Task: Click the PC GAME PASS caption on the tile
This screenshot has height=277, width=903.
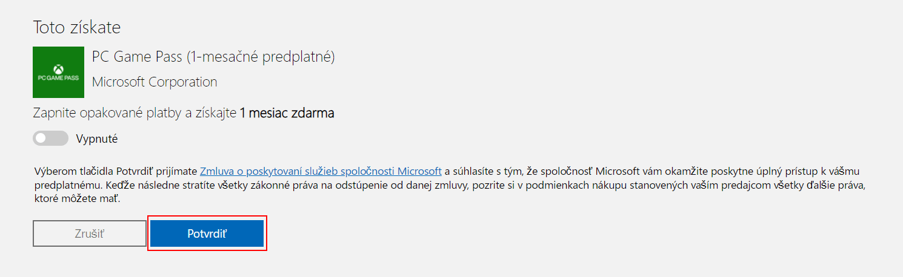Action: click(x=58, y=79)
